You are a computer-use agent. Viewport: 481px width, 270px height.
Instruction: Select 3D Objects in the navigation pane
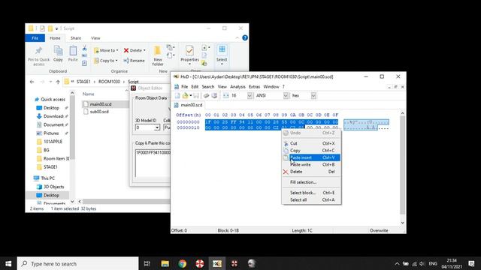(x=53, y=187)
